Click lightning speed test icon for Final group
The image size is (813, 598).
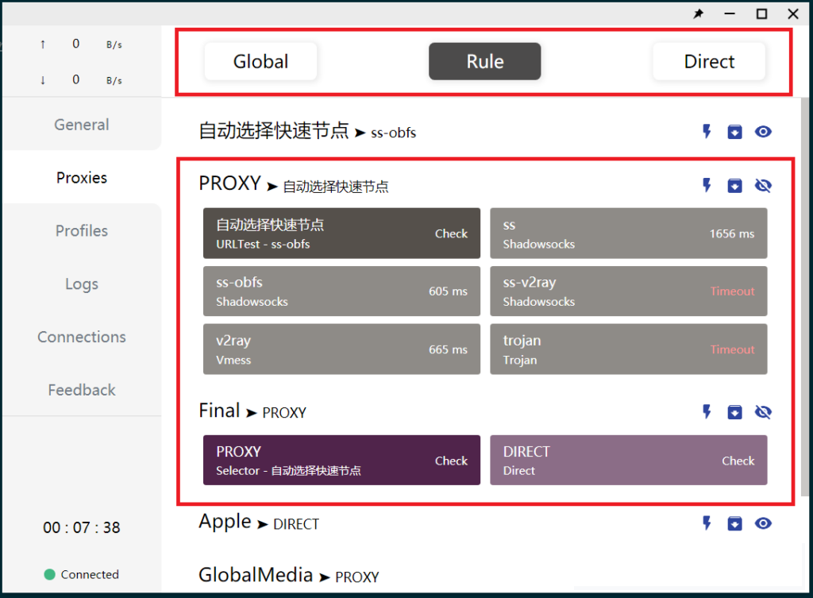(x=707, y=412)
